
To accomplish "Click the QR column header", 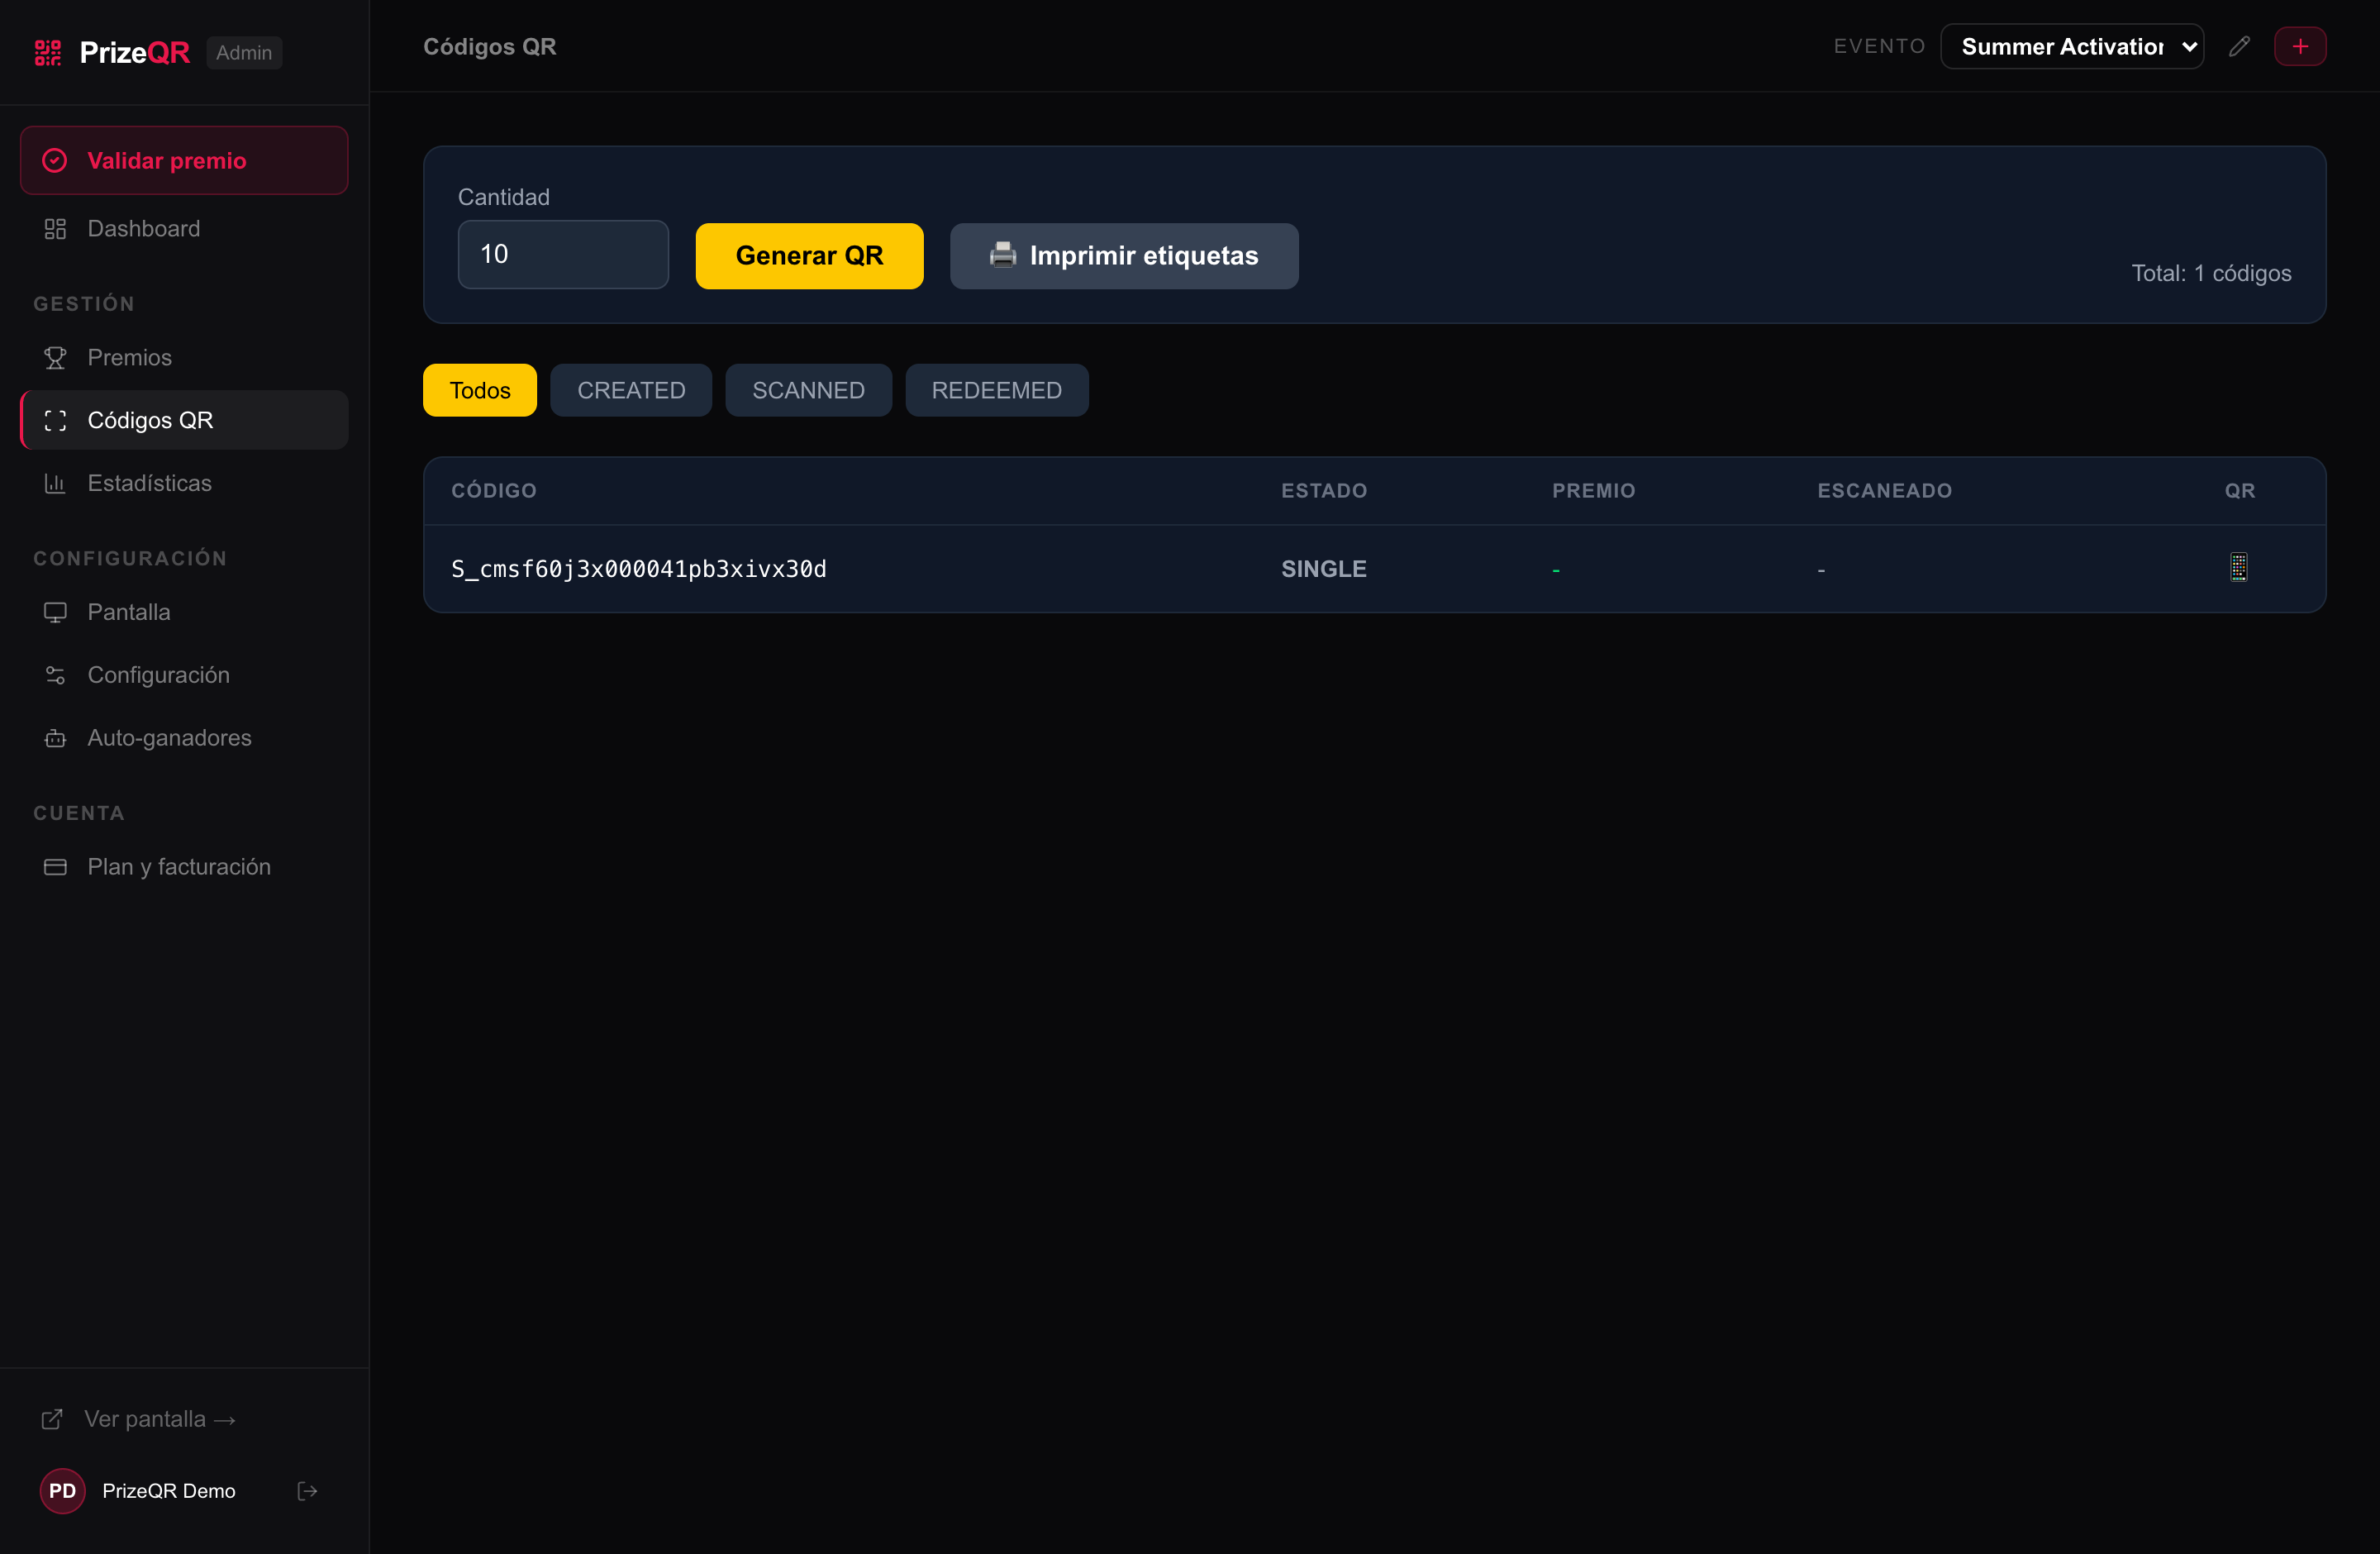I will [x=2240, y=491].
